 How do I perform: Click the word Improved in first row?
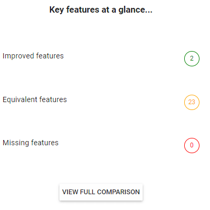(x=18, y=56)
